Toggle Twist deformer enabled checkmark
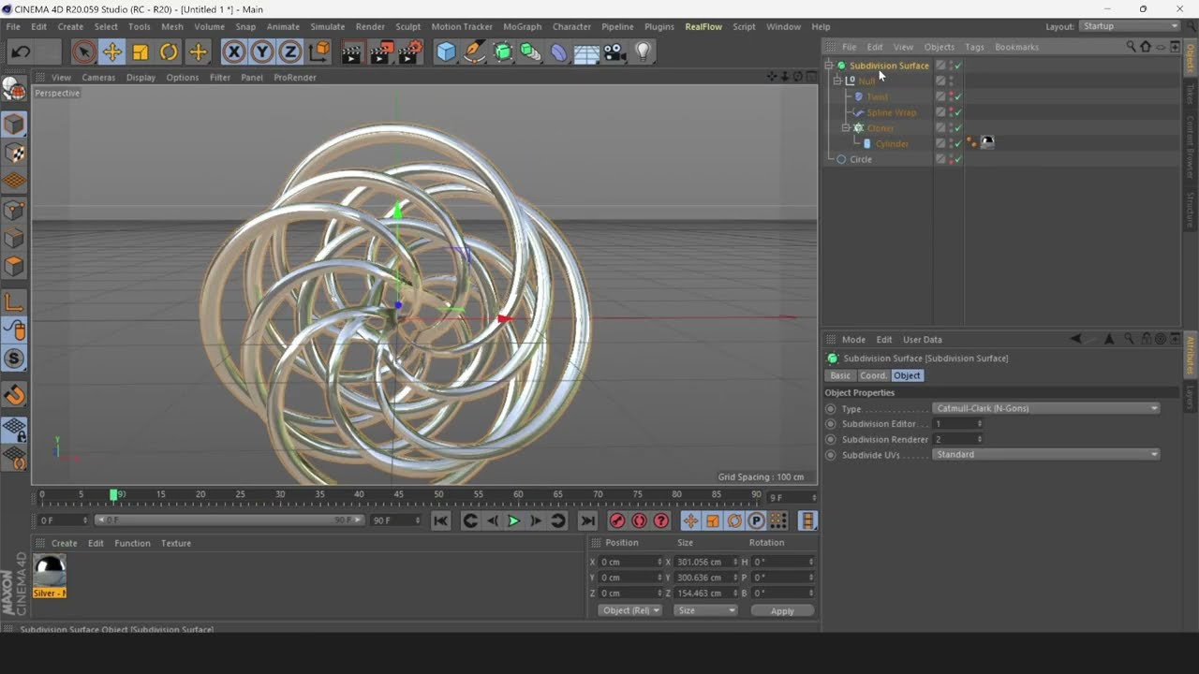1199x674 pixels. tap(958, 96)
